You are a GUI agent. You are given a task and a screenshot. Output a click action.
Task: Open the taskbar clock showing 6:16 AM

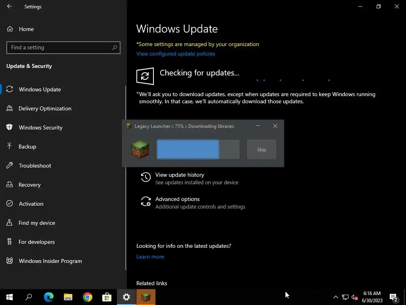click(372, 297)
